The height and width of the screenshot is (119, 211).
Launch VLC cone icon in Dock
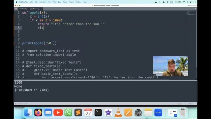point(118,112)
